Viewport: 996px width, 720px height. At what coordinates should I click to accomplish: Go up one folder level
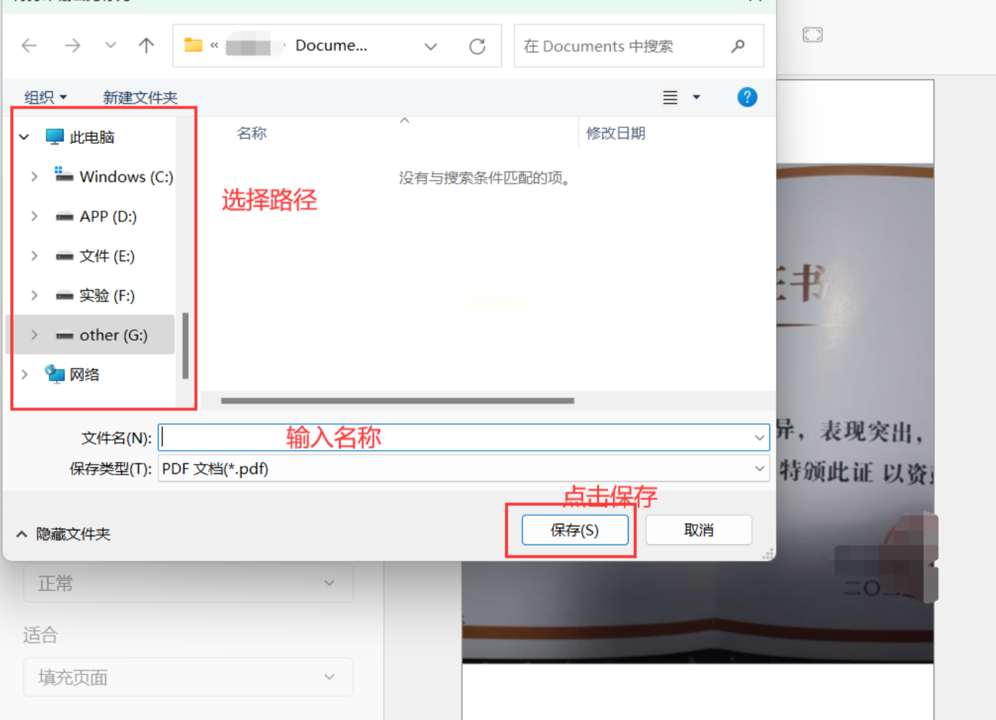pyautogui.click(x=147, y=45)
